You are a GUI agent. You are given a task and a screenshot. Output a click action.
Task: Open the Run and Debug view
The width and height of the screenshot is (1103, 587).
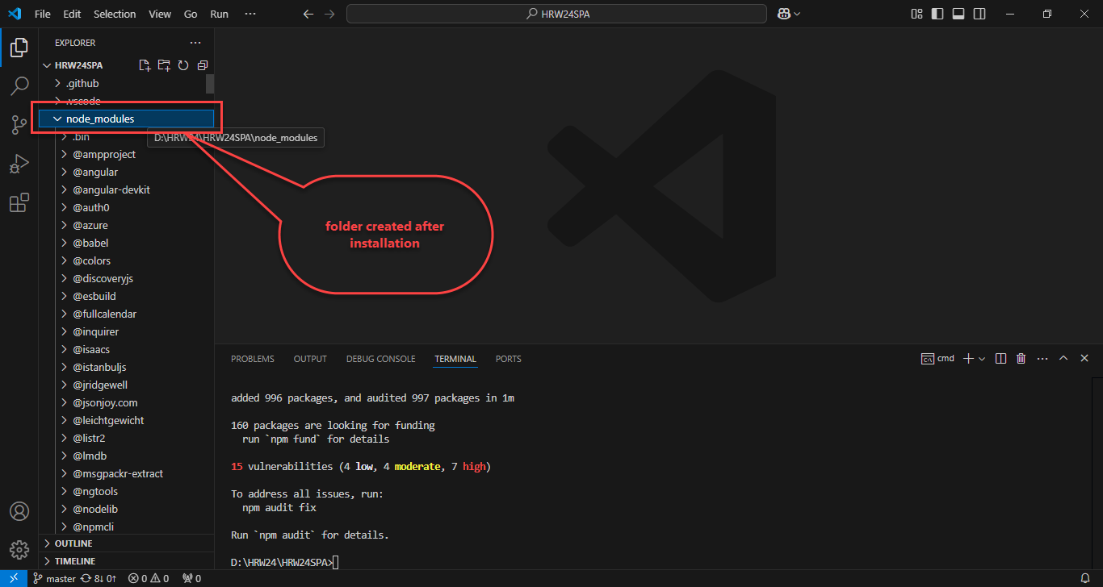click(19, 164)
